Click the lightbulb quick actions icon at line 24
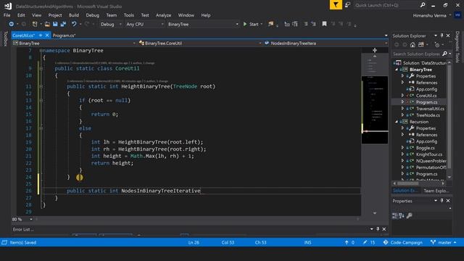The width and height of the screenshot is (464, 261). 79,177
